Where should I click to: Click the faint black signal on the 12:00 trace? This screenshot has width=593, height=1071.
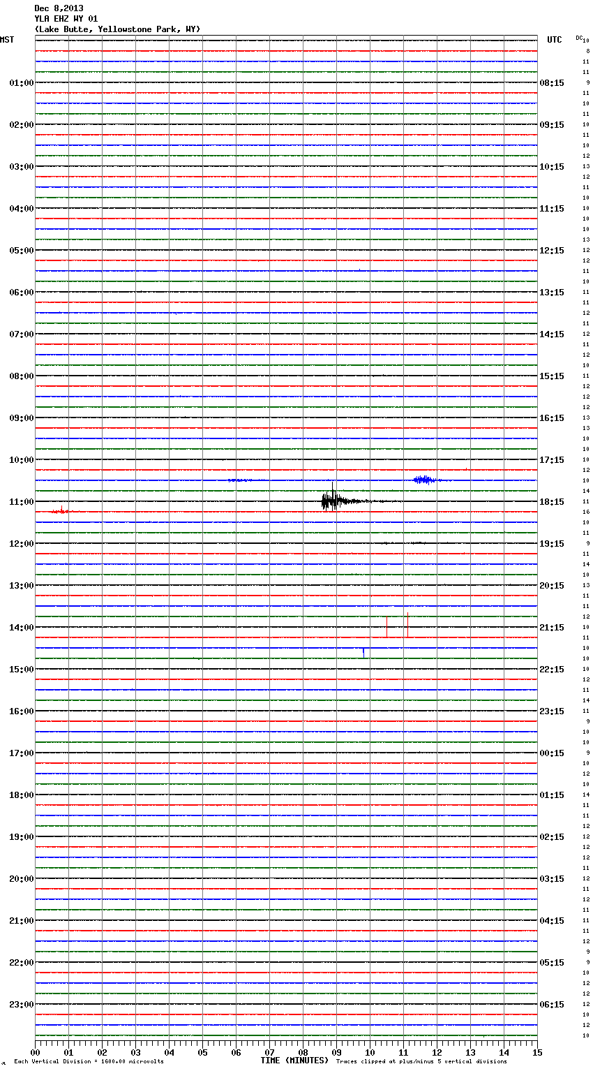pos(404,542)
